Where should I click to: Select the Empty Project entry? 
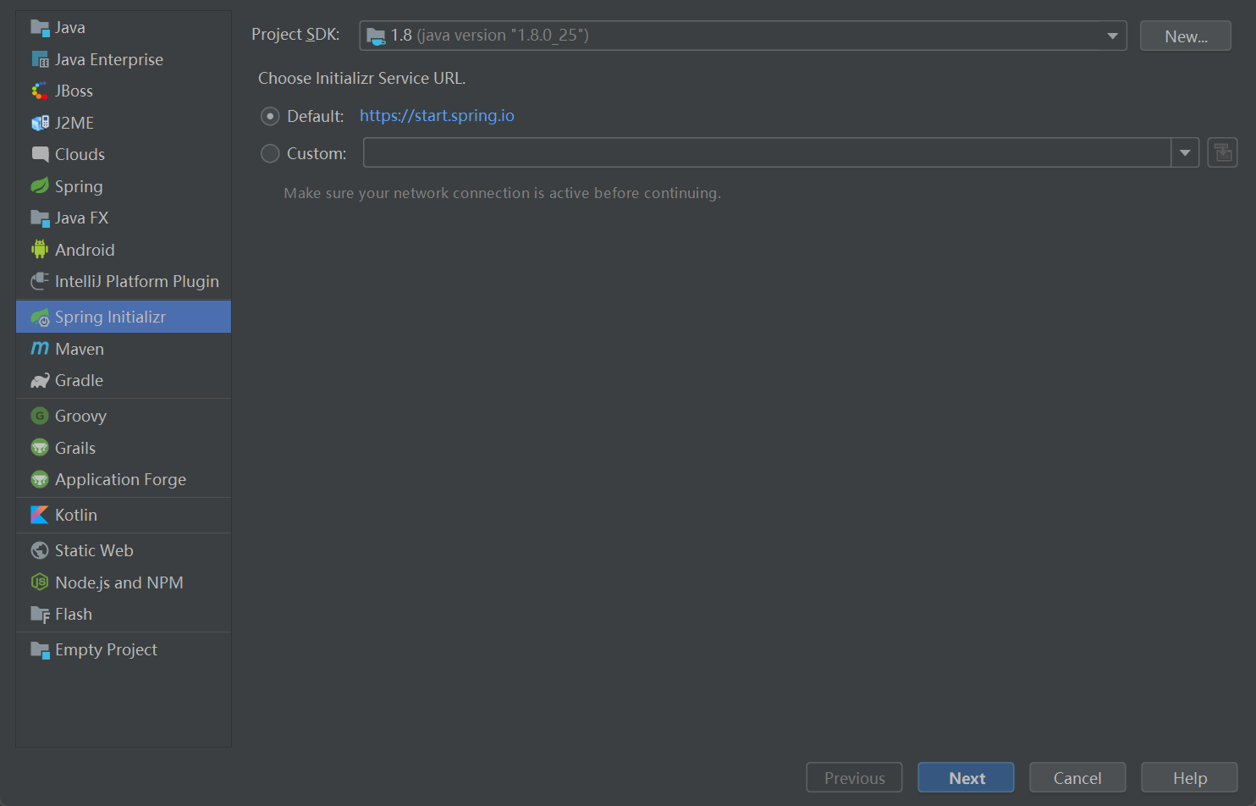click(124, 650)
